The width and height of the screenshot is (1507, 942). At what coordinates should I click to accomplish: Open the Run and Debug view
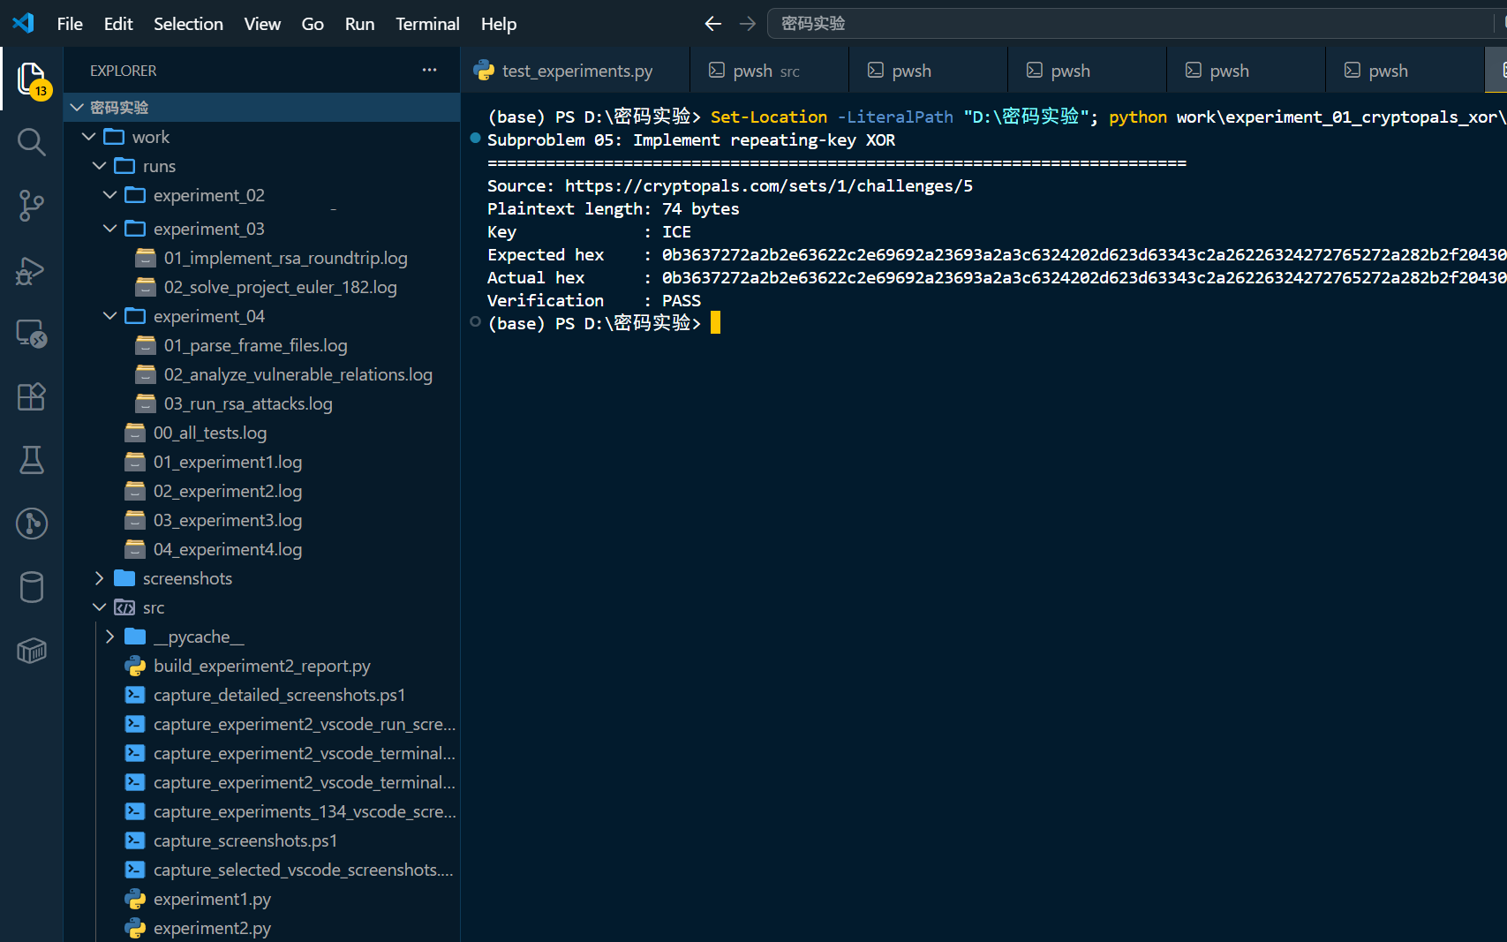coord(32,270)
